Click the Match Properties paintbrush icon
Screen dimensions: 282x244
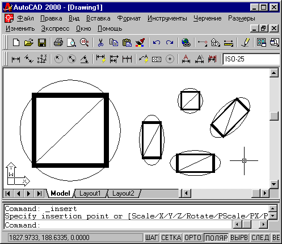point(140,43)
